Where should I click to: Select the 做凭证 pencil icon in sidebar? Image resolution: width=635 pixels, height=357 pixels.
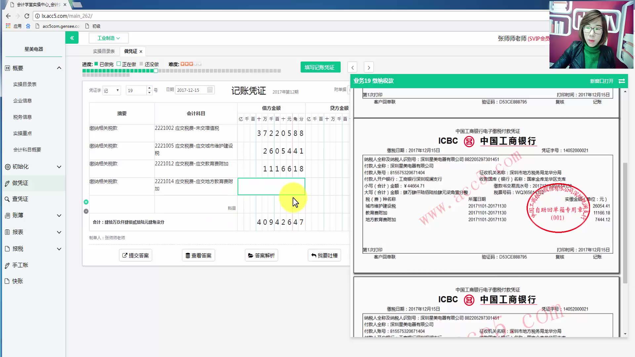click(8, 183)
